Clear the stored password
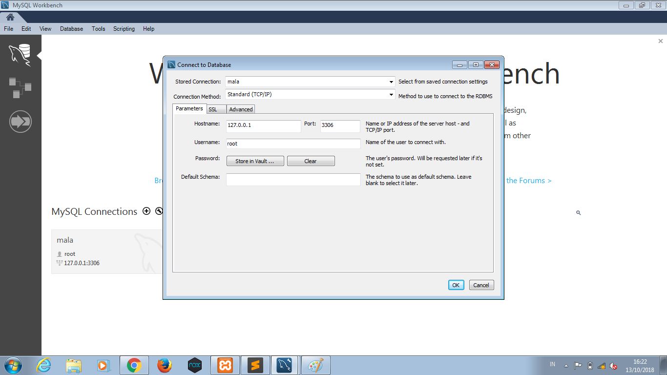 tap(311, 161)
